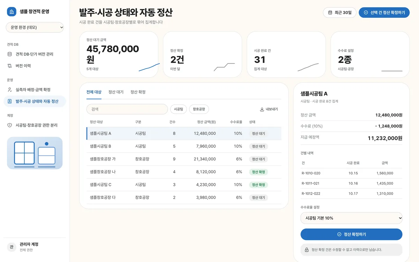
Task: Confirm settlement with 정산 확정하기 button
Action: (x=351, y=234)
